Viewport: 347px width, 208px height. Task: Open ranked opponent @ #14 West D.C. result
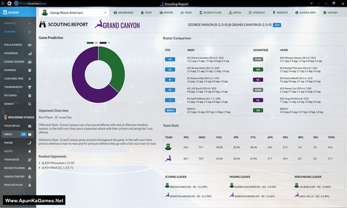tap(57, 168)
